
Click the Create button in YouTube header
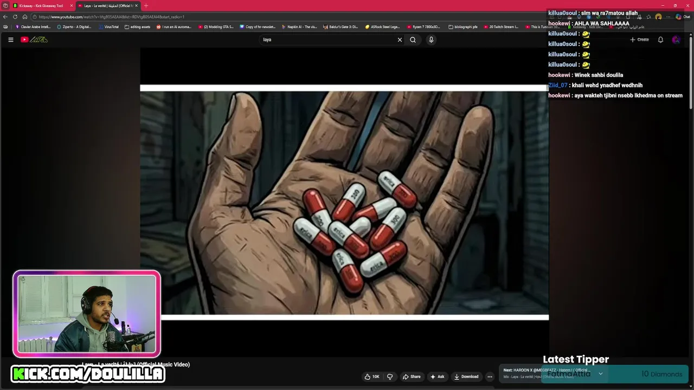click(x=639, y=40)
